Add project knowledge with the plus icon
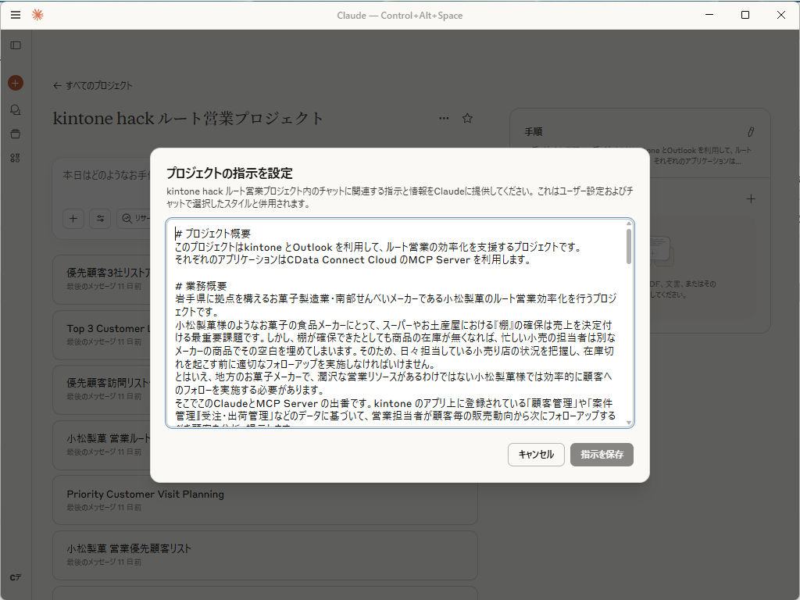The width and height of the screenshot is (800, 600). [x=751, y=198]
